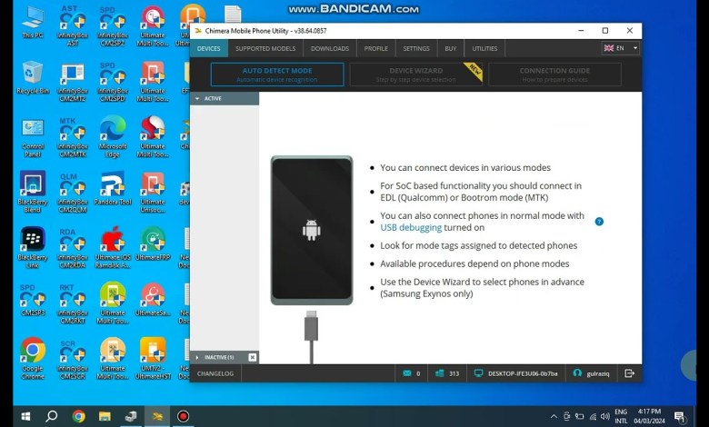This screenshot has width=709, height=427.
Task: Click the Bandicam record icon in taskbar
Action: click(x=183, y=416)
